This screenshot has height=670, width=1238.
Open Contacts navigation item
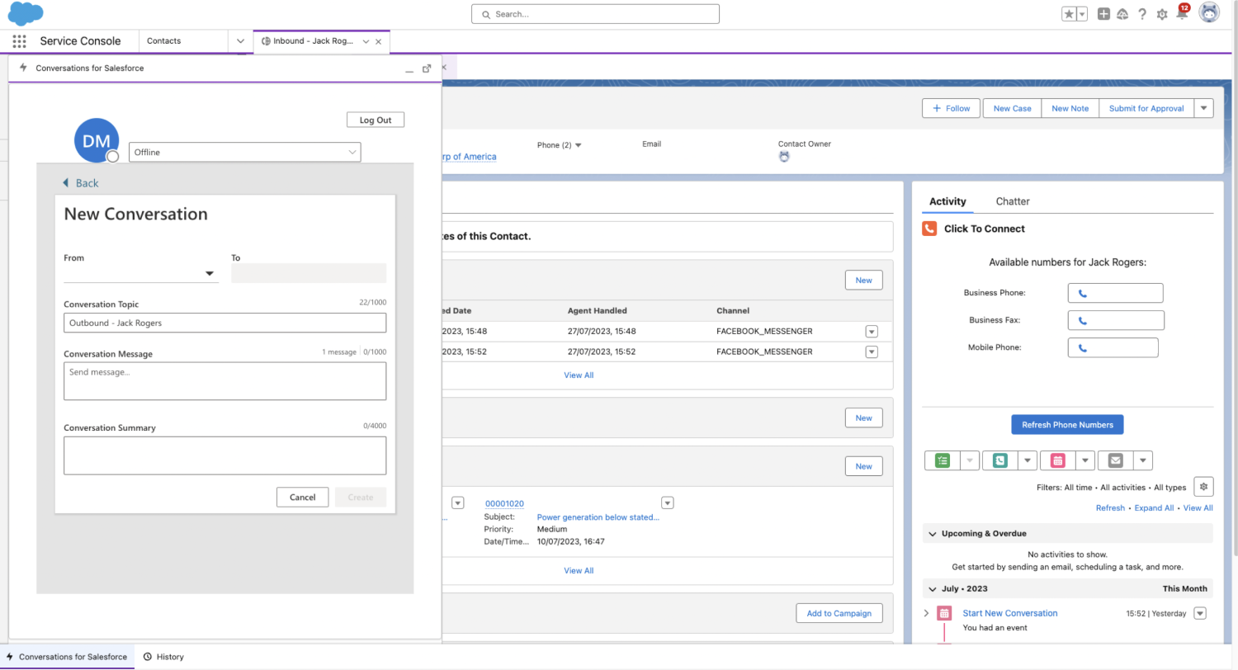[164, 41]
